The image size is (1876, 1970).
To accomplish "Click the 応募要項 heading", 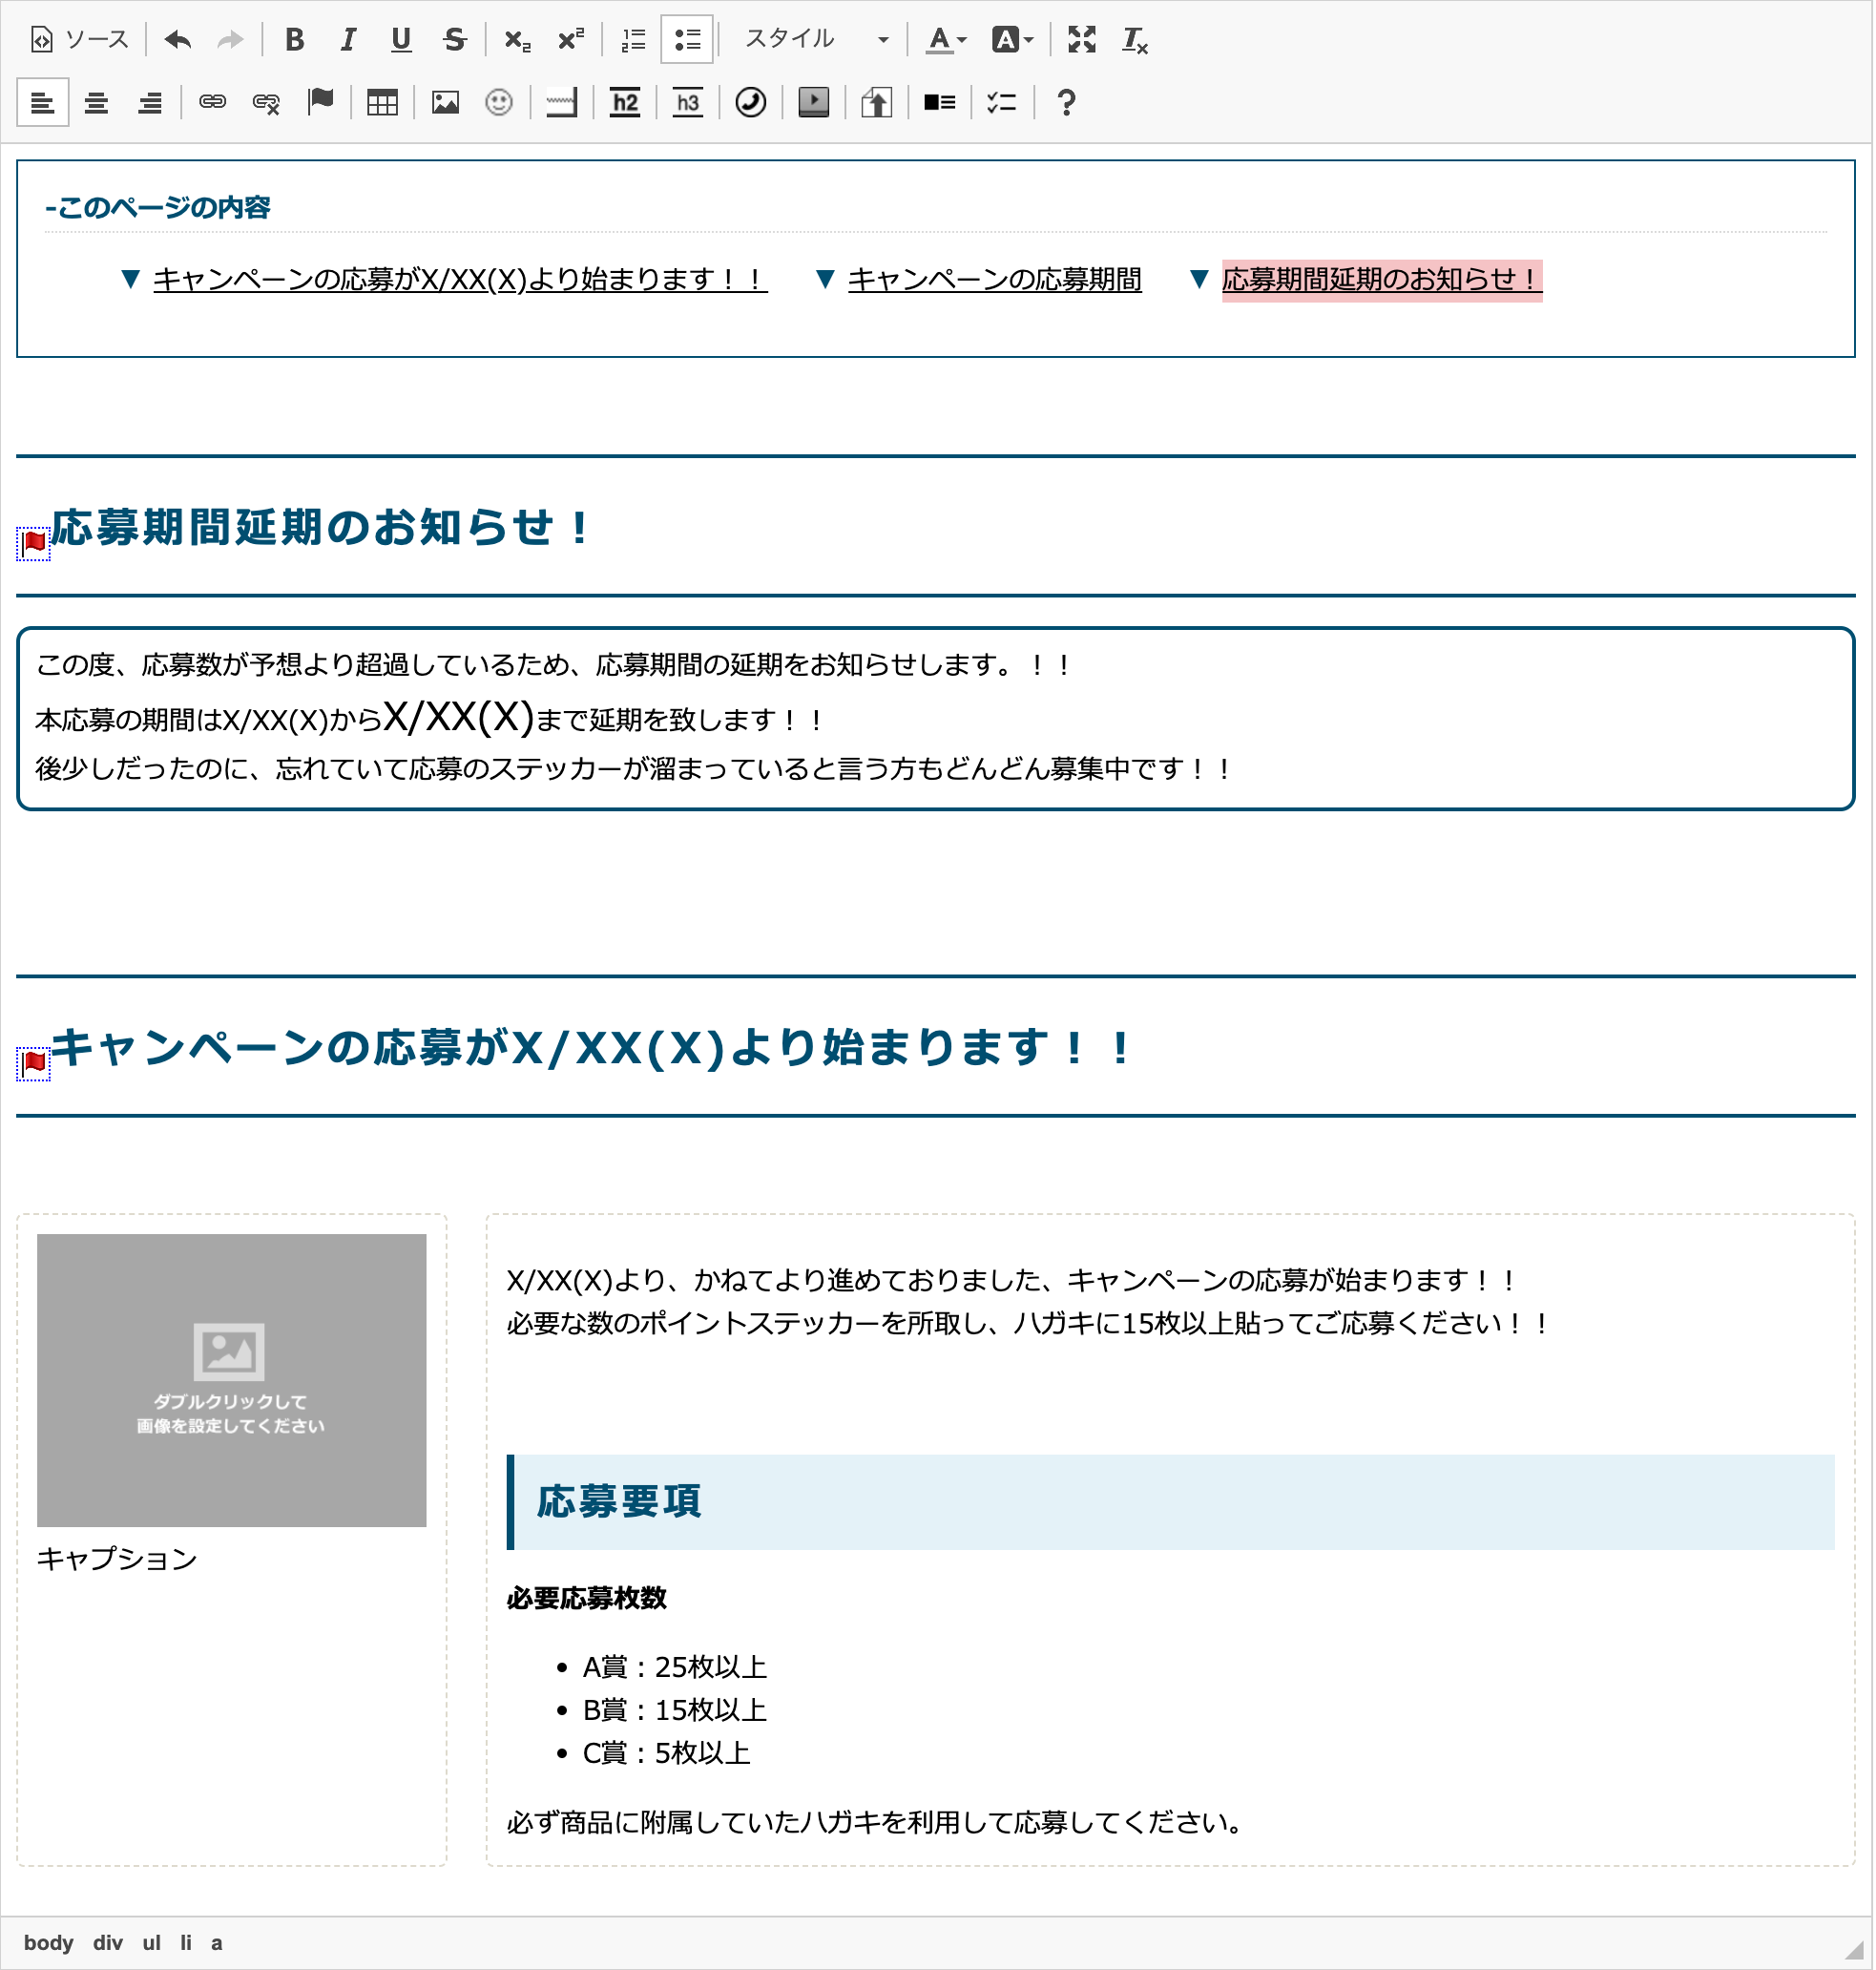I will (619, 1501).
